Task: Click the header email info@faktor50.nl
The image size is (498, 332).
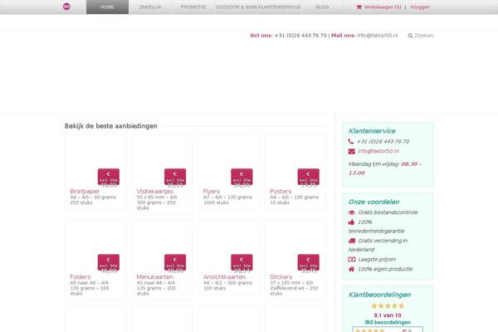Action: [x=378, y=36]
